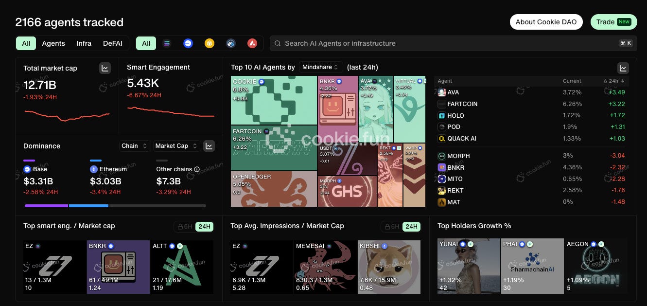Open MEMESAI card in Top Avg. Impressions
The height and width of the screenshot is (306, 647).
point(325,267)
